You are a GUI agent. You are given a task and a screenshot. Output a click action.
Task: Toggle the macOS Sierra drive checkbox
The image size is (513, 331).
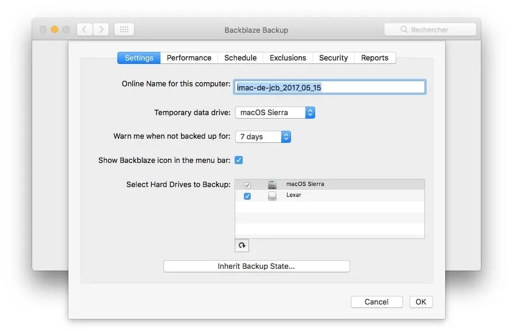(x=247, y=185)
